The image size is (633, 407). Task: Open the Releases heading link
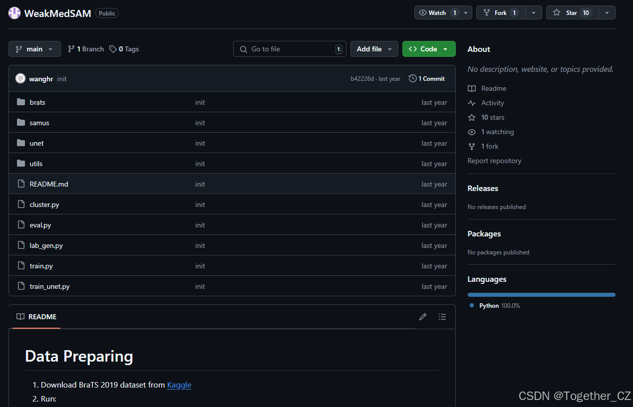point(483,189)
